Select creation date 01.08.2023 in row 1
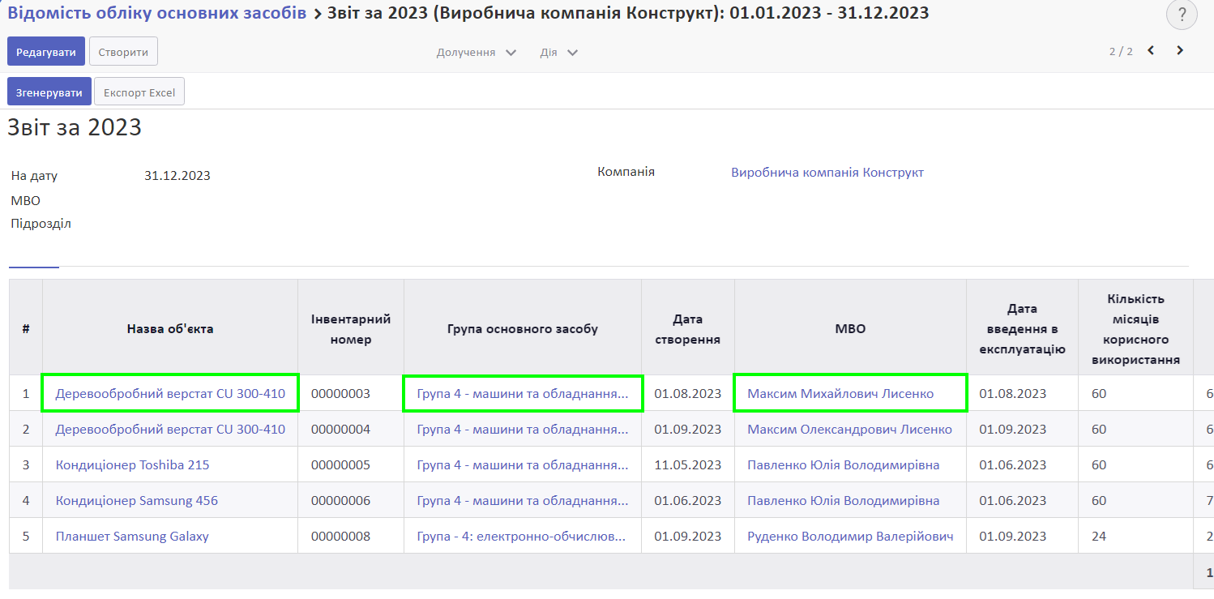The width and height of the screenshot is (1214, 599). 688,394
